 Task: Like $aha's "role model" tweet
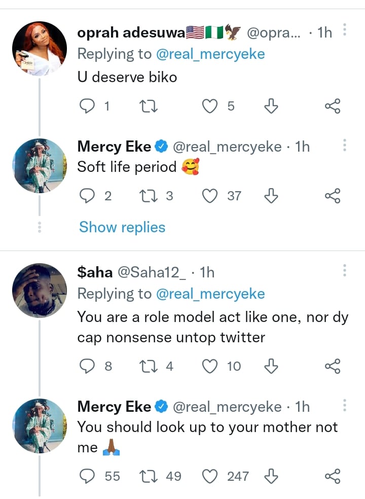point(210,366)
